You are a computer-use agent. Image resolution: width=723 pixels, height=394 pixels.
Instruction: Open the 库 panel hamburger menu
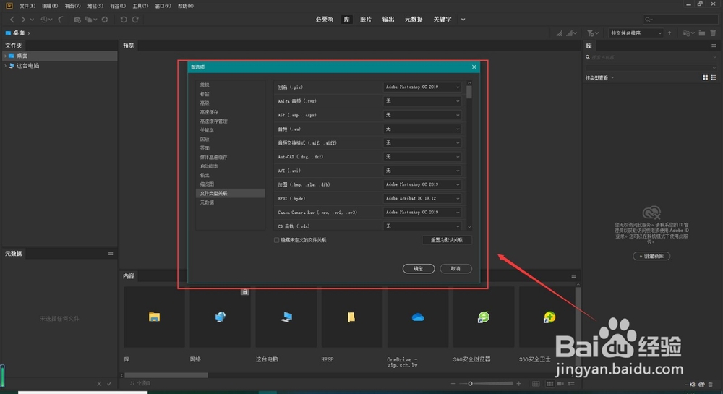pos(714,46)
